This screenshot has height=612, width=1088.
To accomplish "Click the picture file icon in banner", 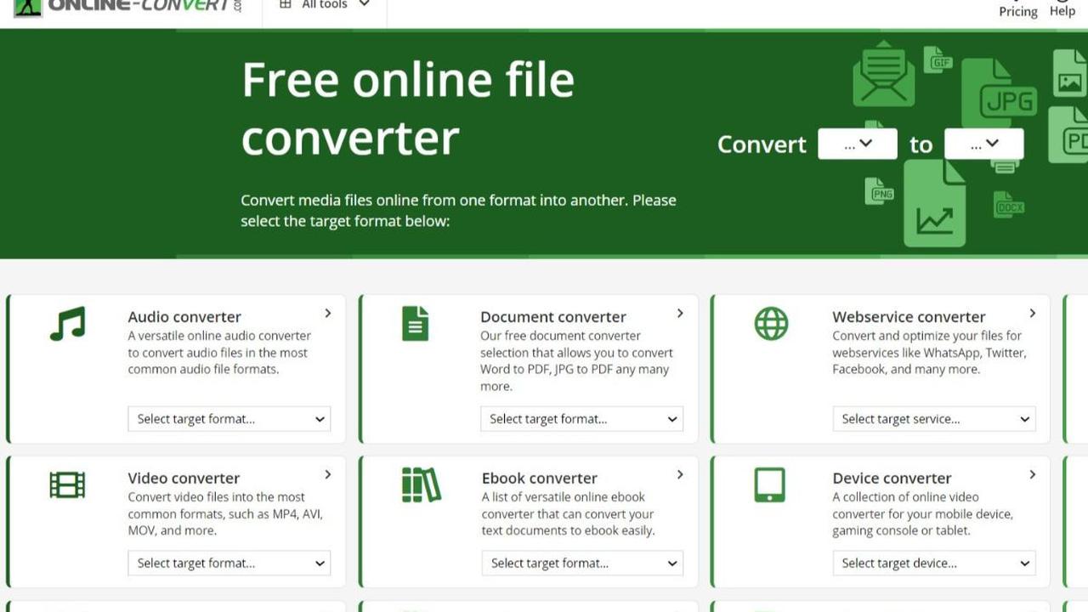I will point(1070,73).
